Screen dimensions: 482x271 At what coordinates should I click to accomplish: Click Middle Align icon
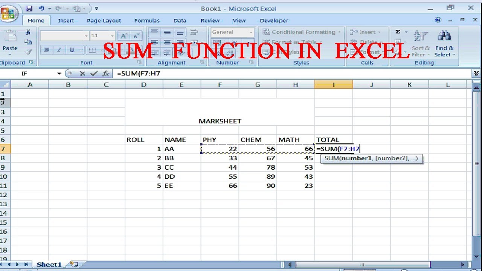[x=167, y=32]
